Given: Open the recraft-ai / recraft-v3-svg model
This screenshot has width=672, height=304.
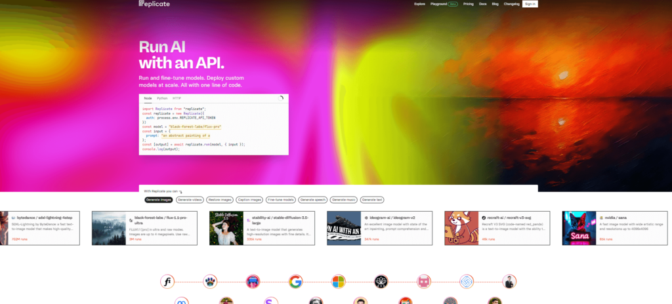Looking at the screenshot, I should 497,228.
